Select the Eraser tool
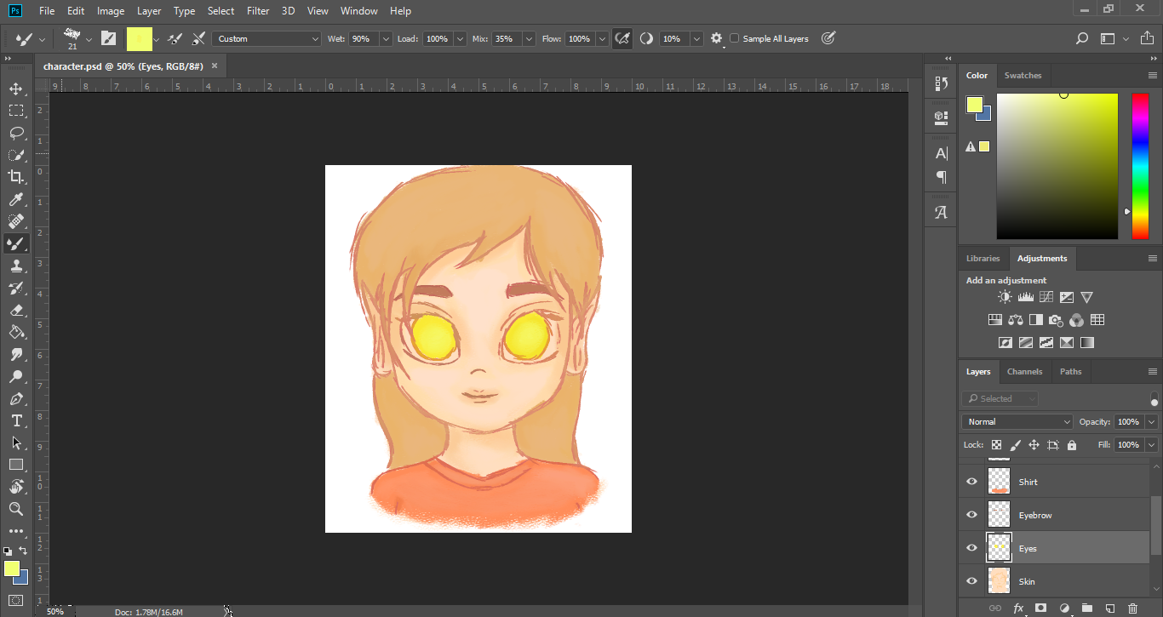The image size is (1163, 617). point(16,310)
